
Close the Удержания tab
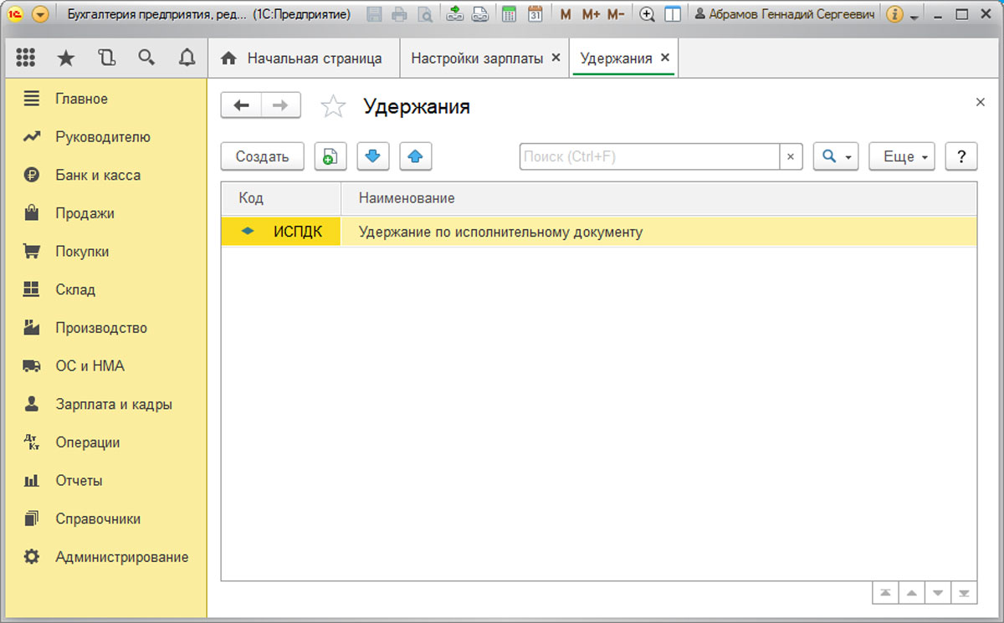[x=665, y=58]
